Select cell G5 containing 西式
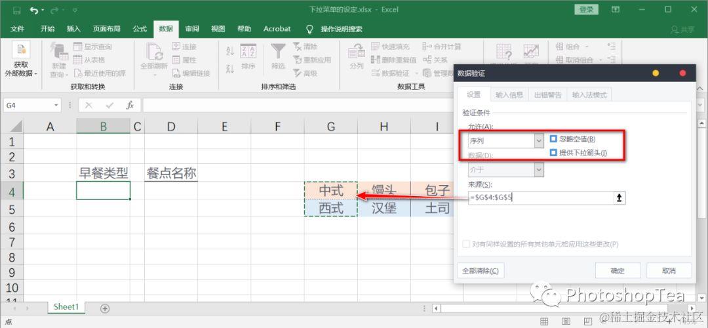The height and width of the screenshot is (328, 708). [331, 208]
